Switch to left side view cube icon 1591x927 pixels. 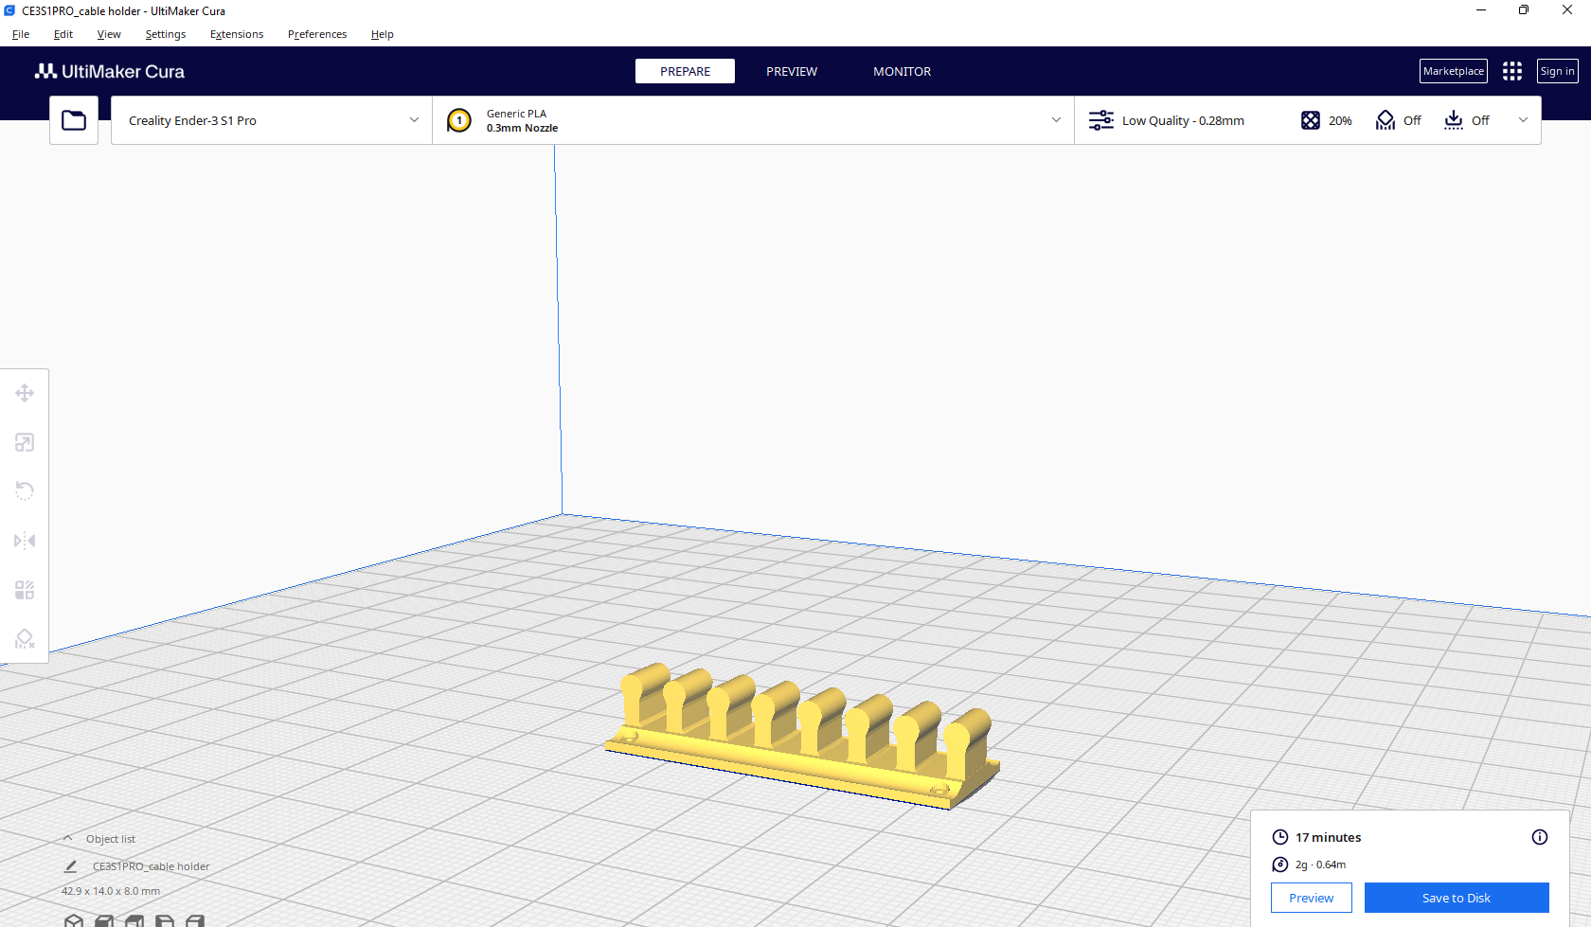(x=165, y=920)
